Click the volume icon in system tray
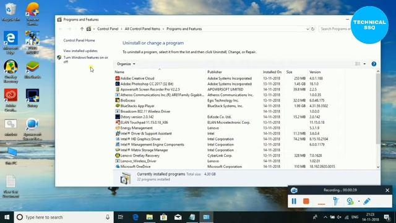 pos(339,217)
